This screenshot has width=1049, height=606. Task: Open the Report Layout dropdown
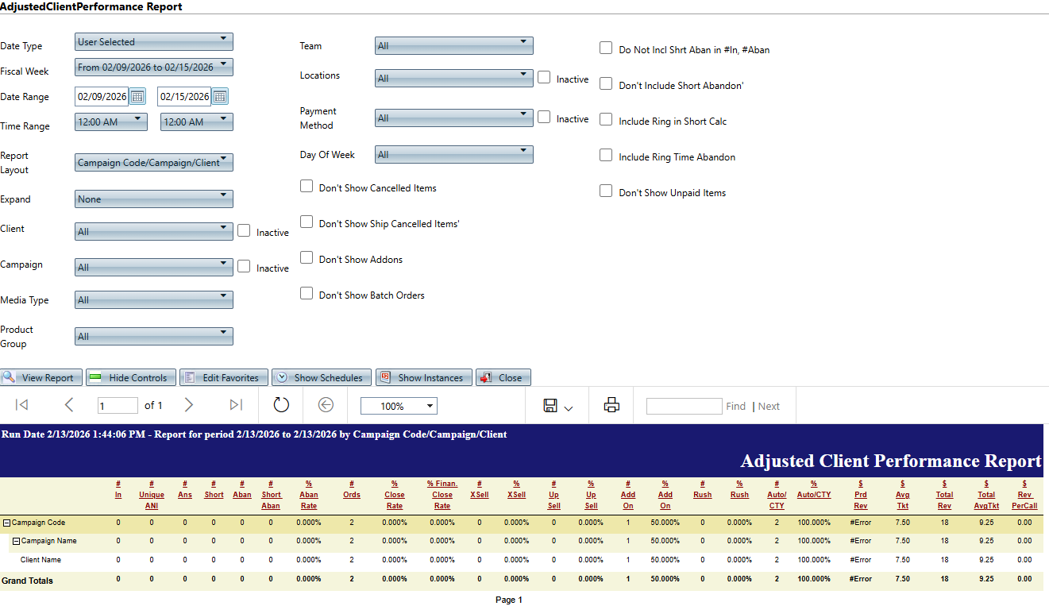tap(154, 163)
